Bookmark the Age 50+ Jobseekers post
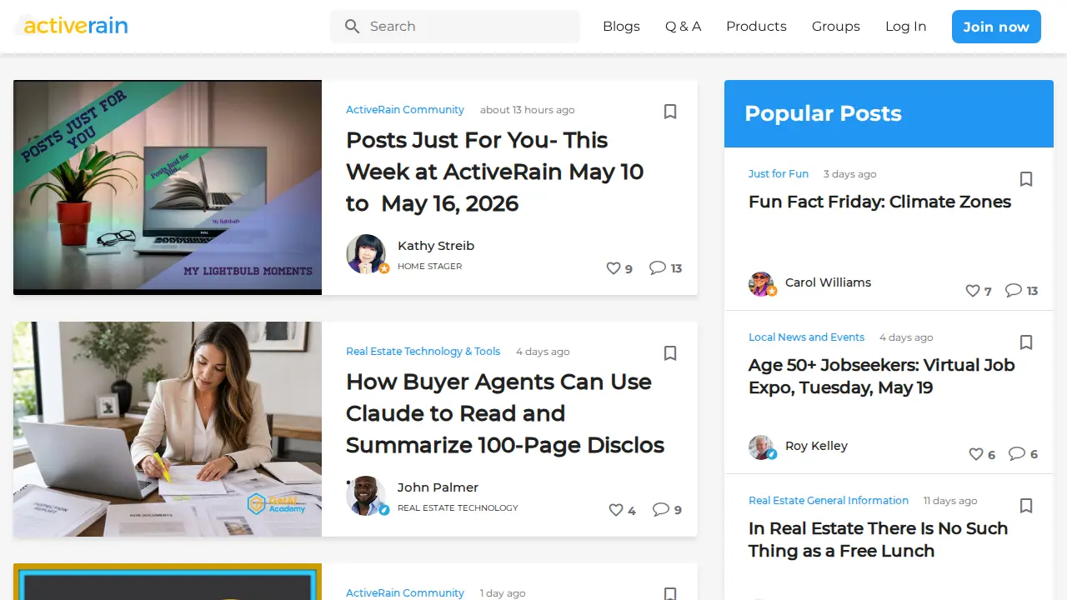Screen dimensions: 1067x600 click(1026, 342)
